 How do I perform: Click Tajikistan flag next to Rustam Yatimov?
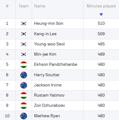tap(24, 96)
